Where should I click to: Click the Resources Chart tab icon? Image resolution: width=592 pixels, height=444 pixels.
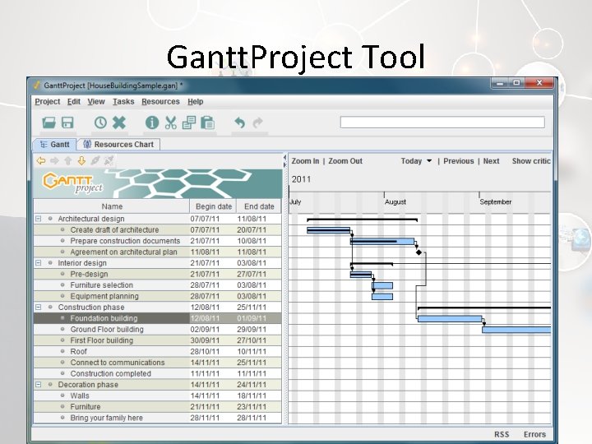[87, 144]
